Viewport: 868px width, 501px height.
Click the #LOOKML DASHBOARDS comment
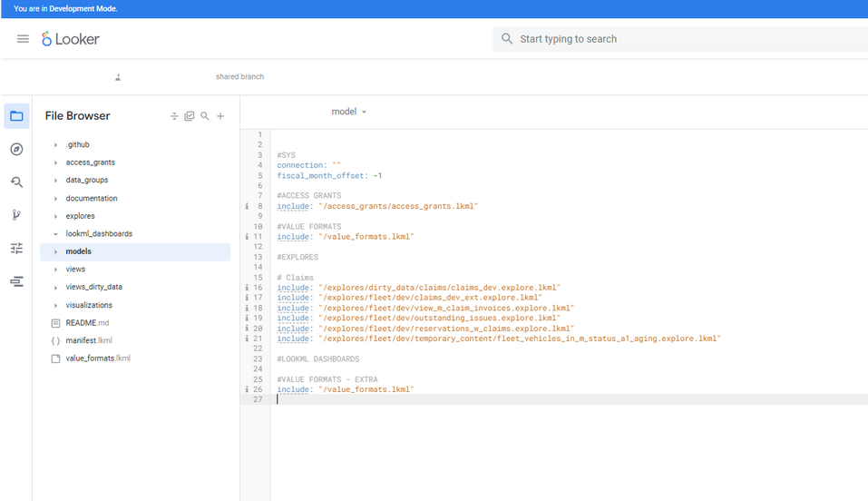tap(318, 359)
